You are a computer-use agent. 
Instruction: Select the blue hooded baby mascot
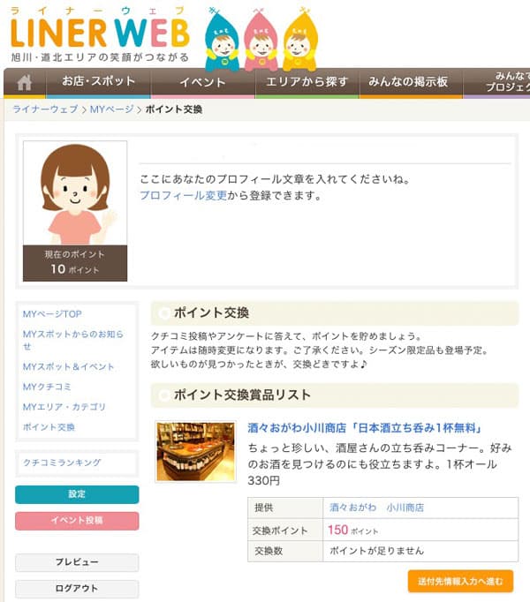(222, 40)
